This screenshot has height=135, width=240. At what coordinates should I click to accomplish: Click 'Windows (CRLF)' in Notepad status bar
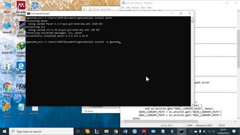point(204,126)
